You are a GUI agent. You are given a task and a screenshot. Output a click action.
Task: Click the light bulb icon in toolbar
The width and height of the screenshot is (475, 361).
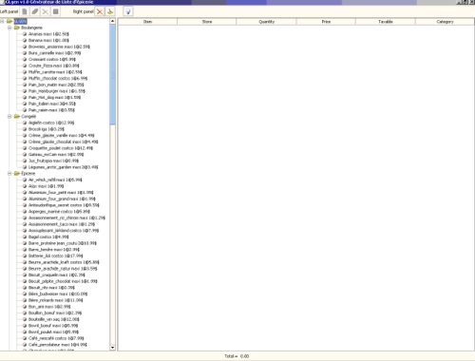(128, 11)
